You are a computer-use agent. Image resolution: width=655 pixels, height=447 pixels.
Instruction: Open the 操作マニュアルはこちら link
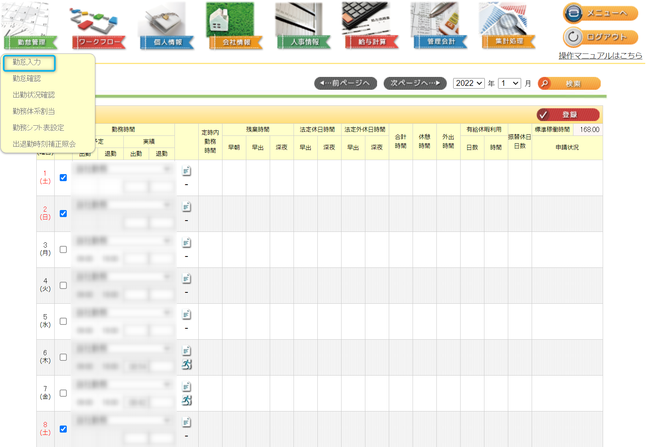tap(600, 55)
